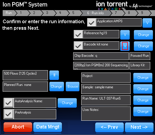This screenshot has width=155, height=135.
Task: Click the Project text field
Action: [x=106, y=78]
